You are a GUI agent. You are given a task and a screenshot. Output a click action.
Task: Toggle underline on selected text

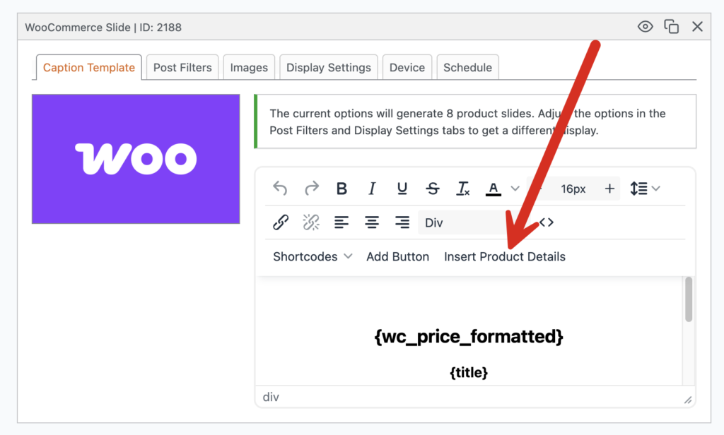[x=402, y=188]
